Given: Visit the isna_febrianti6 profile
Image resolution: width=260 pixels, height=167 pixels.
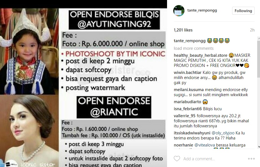Looking at the screenshot, I should click(x=188, y=109).
